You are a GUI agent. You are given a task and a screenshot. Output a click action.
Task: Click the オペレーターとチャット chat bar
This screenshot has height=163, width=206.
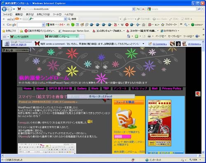coord(101,96)
